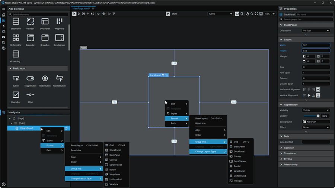This screenshot has width=335, height=188.
Task: Collapse the [Grid] tree node arrow
Action: point(11,123)
